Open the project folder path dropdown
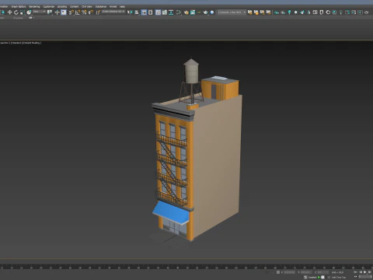The image size is (373, 280). point(232,12)
